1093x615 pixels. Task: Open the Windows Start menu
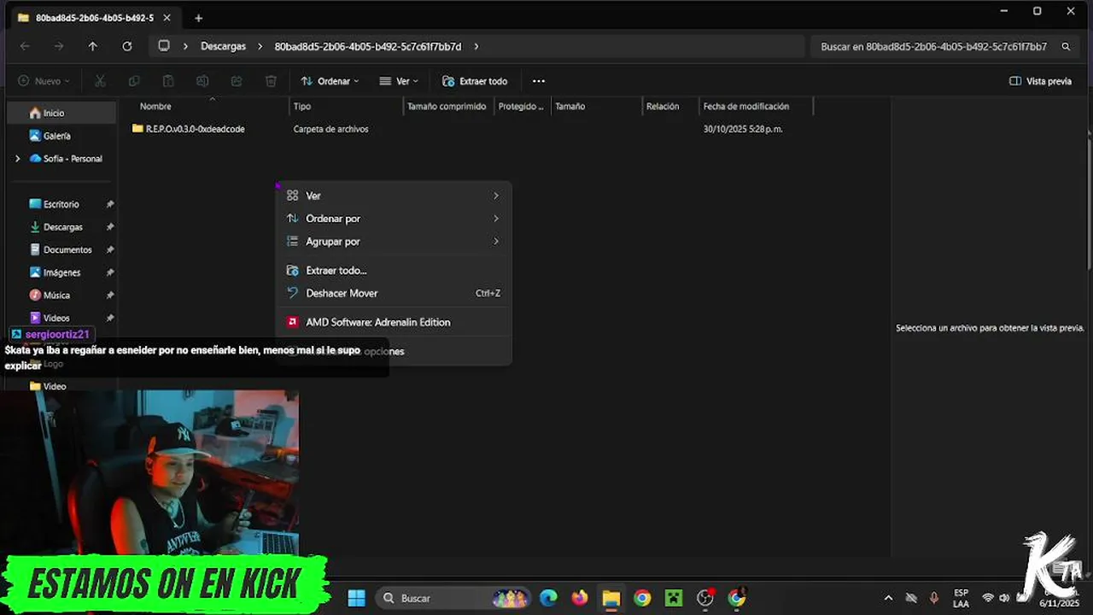point(357,598)
